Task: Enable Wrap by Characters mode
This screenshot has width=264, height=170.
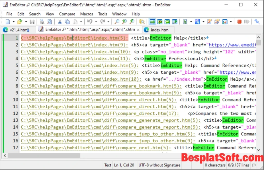Action: 159,22
